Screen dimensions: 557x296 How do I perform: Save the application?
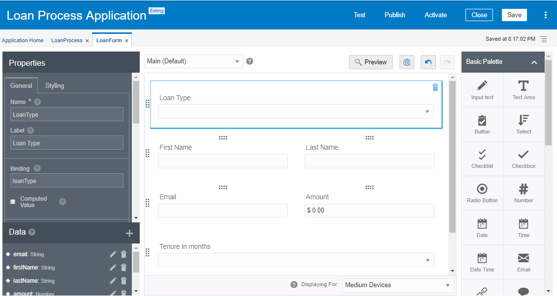[x=514, y=15]
